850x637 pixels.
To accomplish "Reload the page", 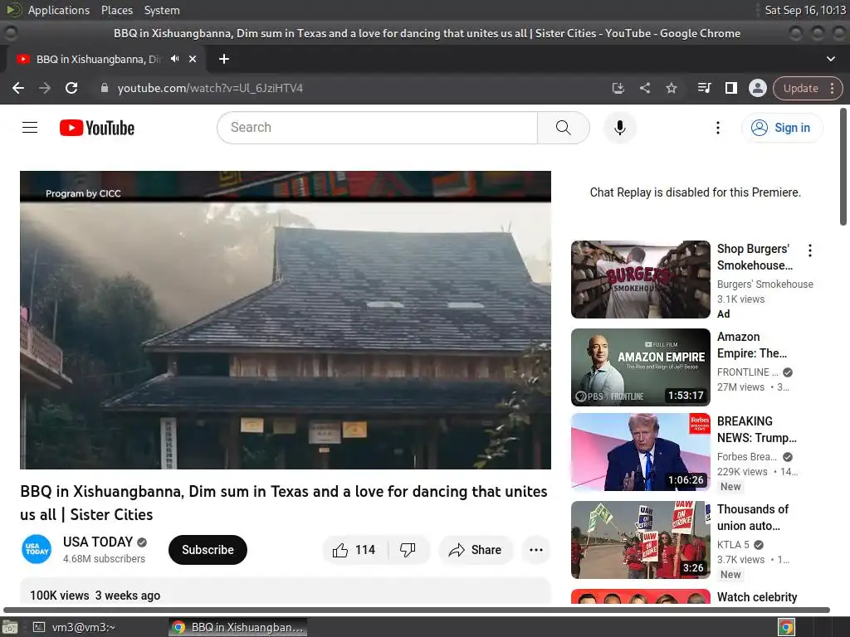I will (71, 88).
